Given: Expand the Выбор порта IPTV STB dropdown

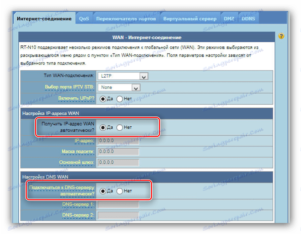Looking at the screenshot, I should 119,87.
